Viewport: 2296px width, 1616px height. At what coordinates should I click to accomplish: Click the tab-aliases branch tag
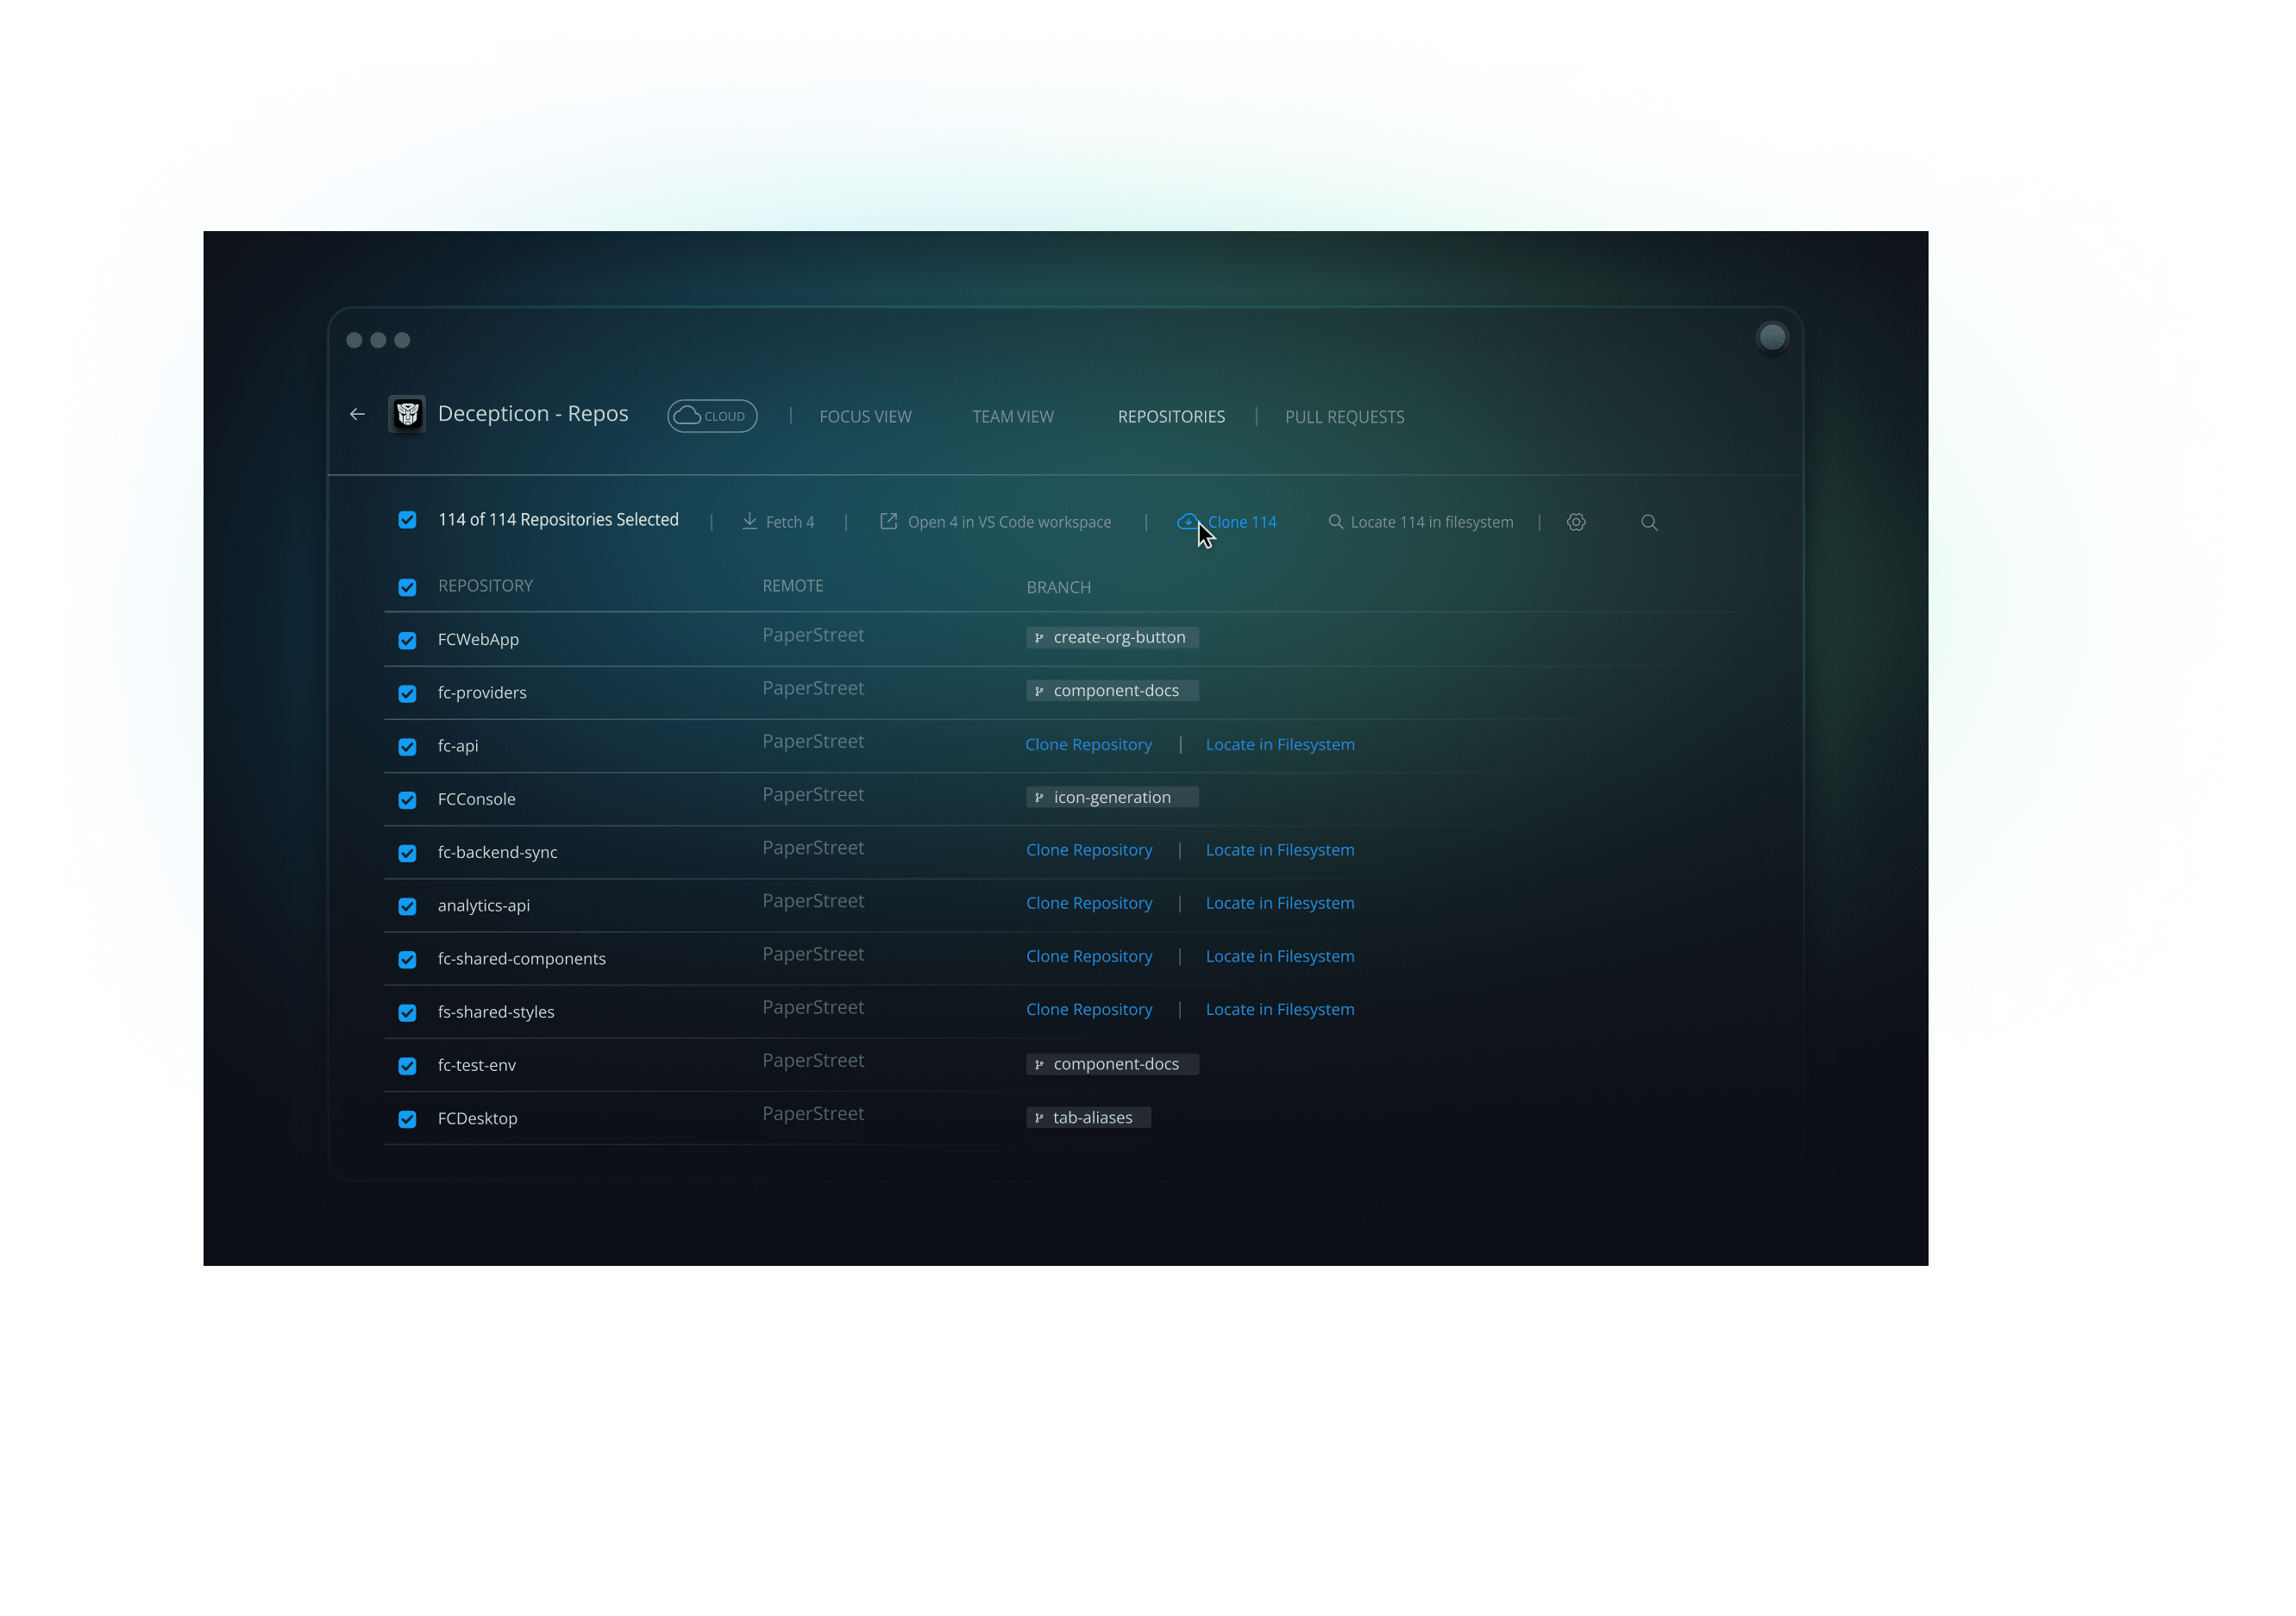coord(1088,1117)
